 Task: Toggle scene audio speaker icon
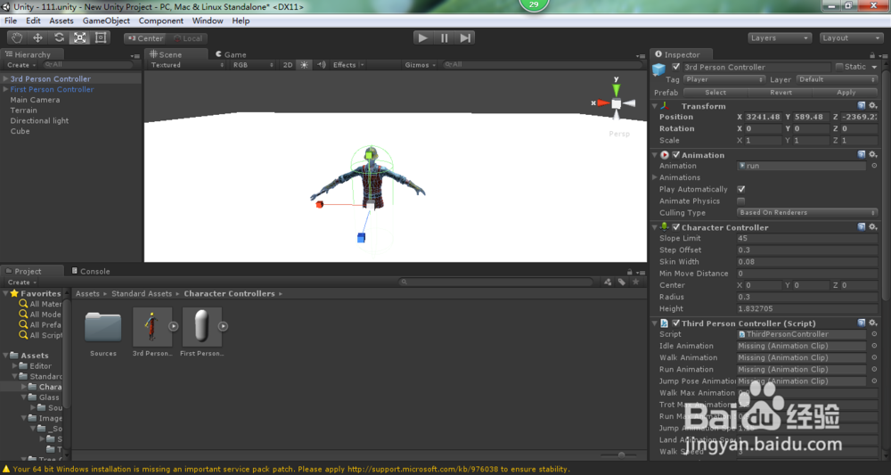pos(322,65)
